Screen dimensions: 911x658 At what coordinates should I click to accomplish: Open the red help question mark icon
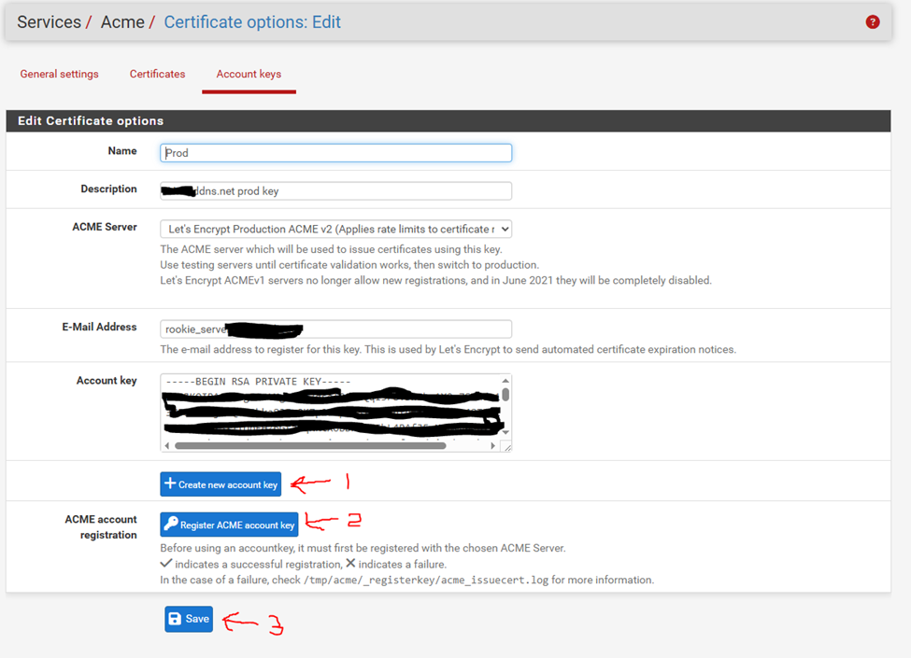coord(872,22)
